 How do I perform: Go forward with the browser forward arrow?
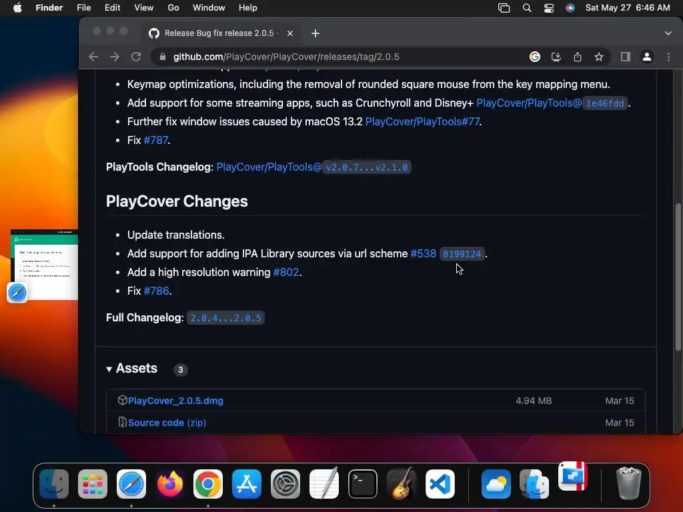pyautogui.click(x=115, y=57)
